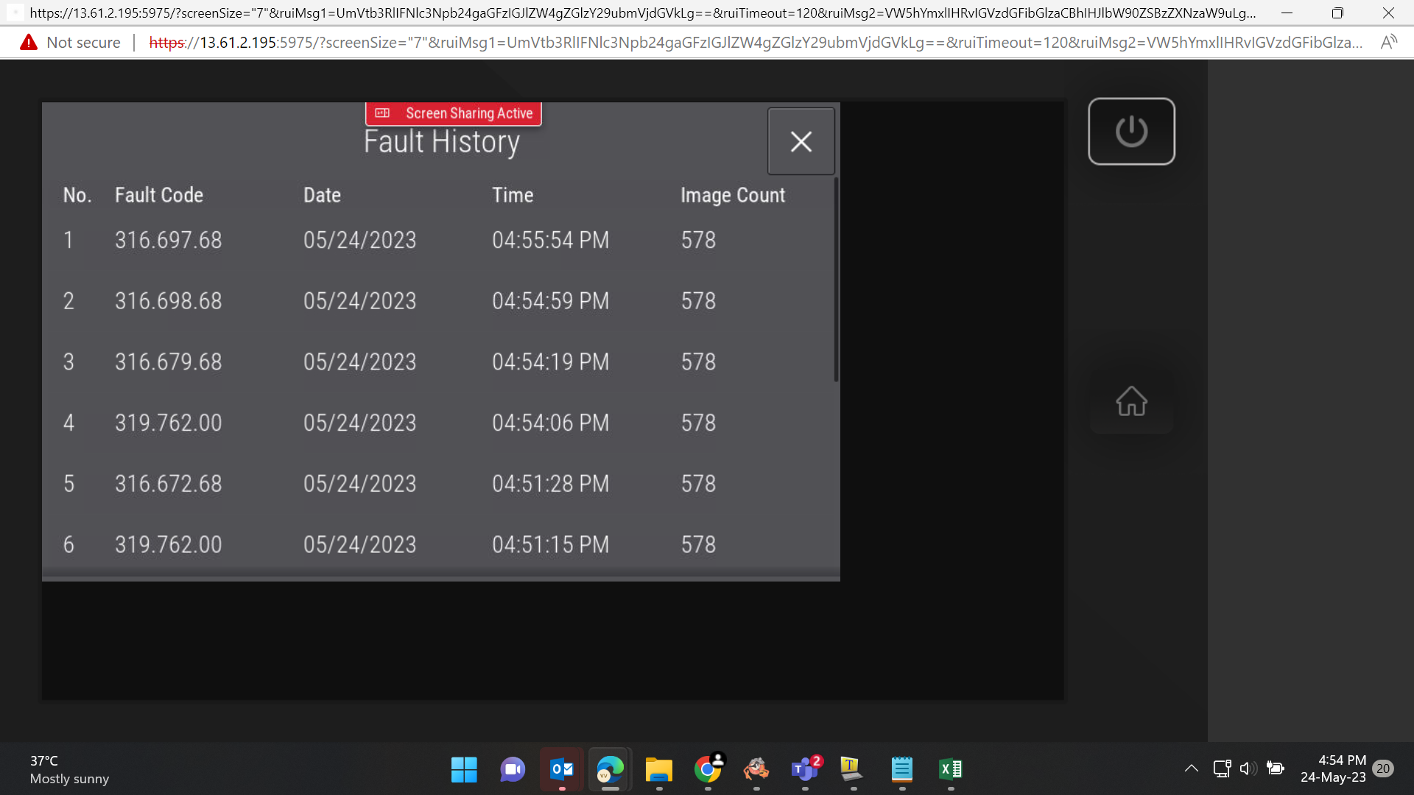Open Google Chrome from taskbar
The image size is (1414, 795).
point(708,770)
